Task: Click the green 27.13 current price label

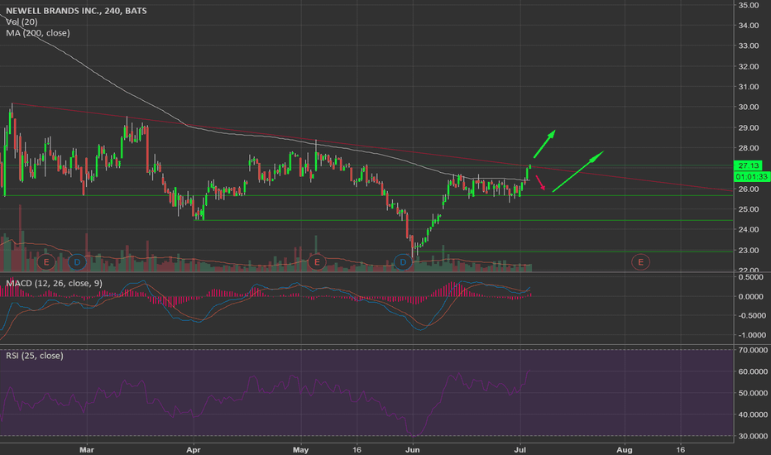Action: pos(749,165)
